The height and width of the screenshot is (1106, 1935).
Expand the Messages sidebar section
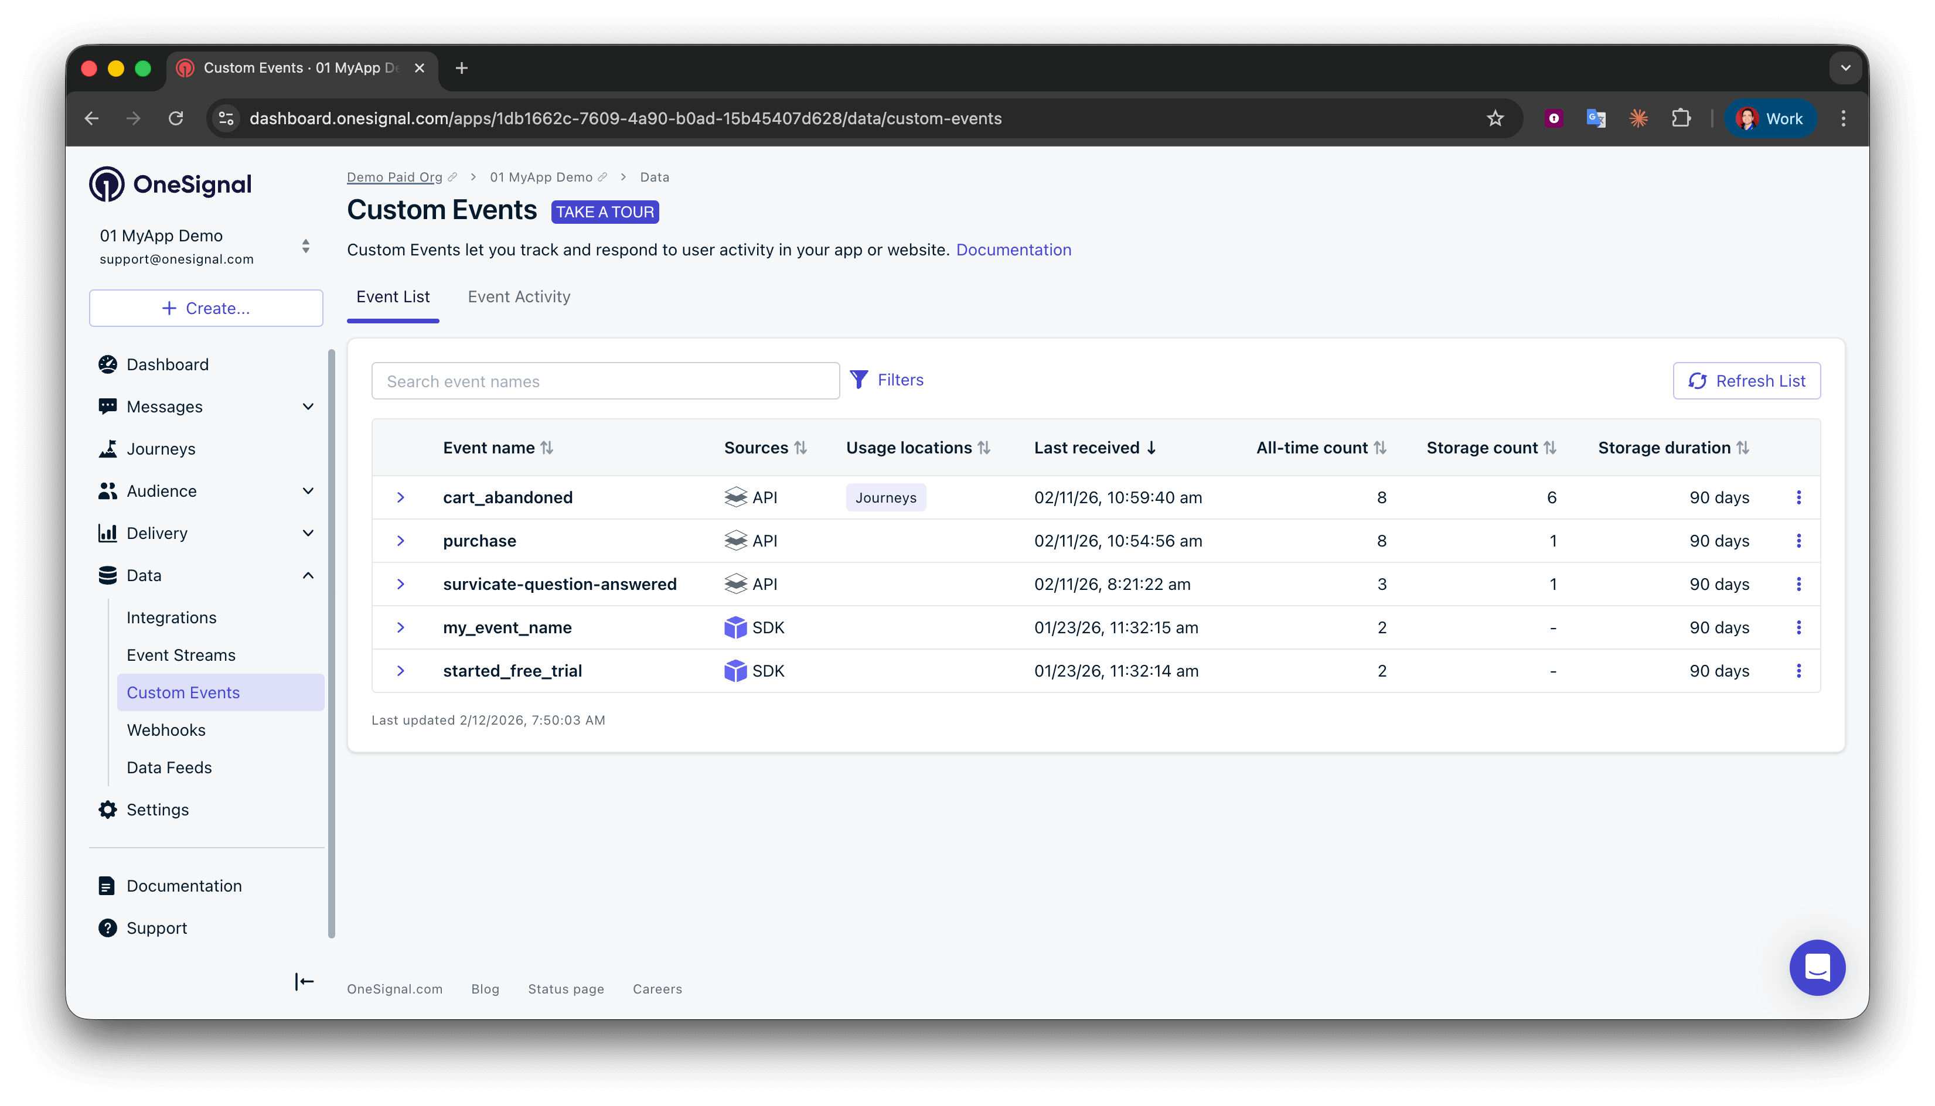(x=308, y=407)
